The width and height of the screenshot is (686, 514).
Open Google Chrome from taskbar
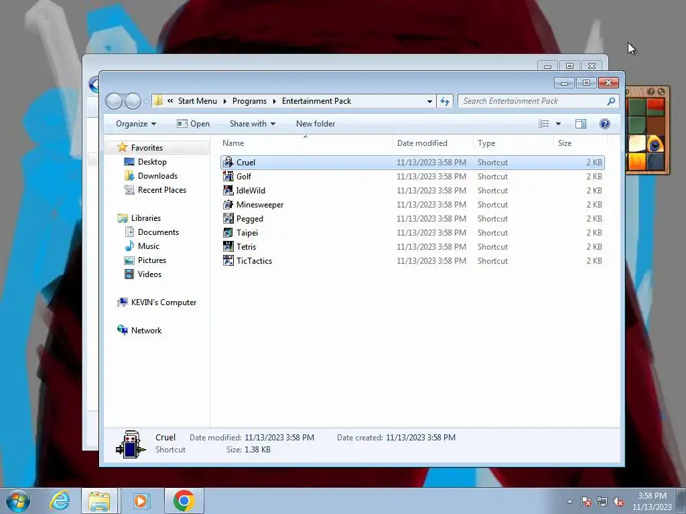184,501
